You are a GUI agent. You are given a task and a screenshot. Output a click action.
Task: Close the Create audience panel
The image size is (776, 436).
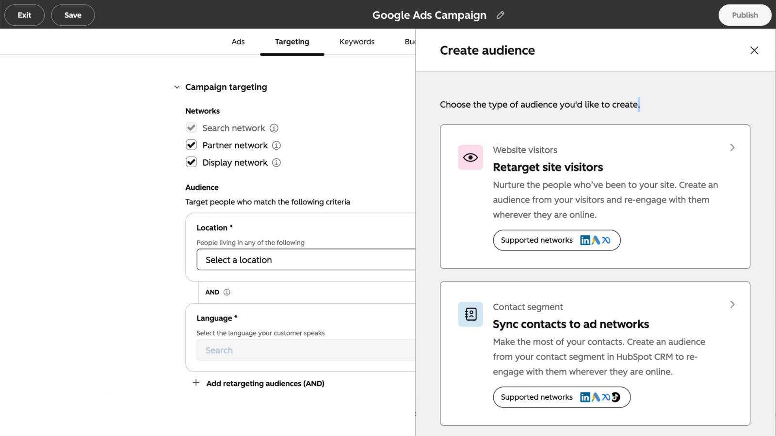[754, 50]
